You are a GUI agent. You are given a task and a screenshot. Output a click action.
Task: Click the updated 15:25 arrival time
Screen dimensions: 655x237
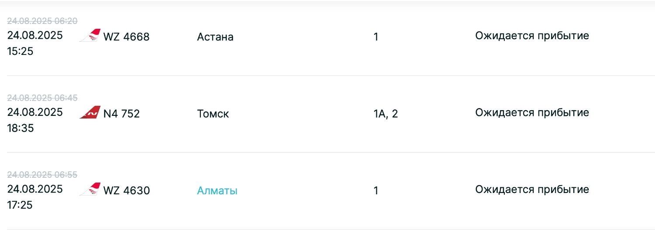(x=20, y=51)
